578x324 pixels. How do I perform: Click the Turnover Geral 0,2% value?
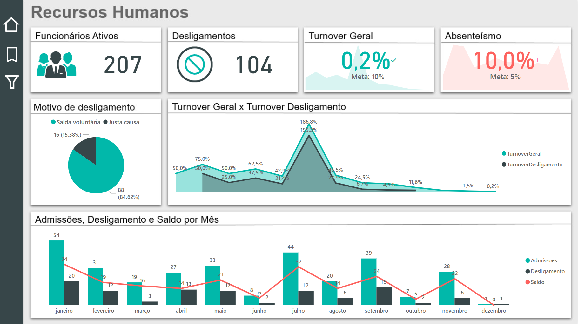click(x=366, y=60)
